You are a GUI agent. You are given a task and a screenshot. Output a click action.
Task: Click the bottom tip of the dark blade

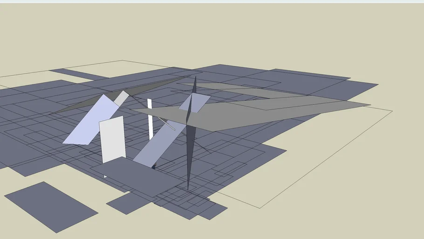coord(188,188)
